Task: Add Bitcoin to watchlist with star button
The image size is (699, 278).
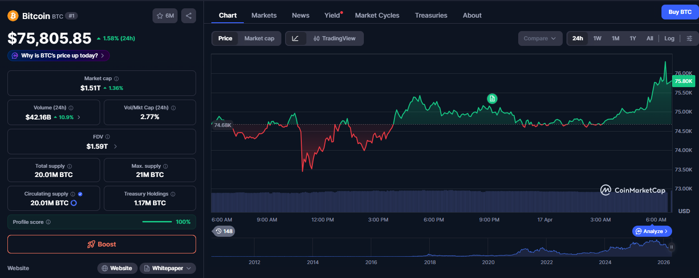Action: pyautogui.click(x=165, y=16)
